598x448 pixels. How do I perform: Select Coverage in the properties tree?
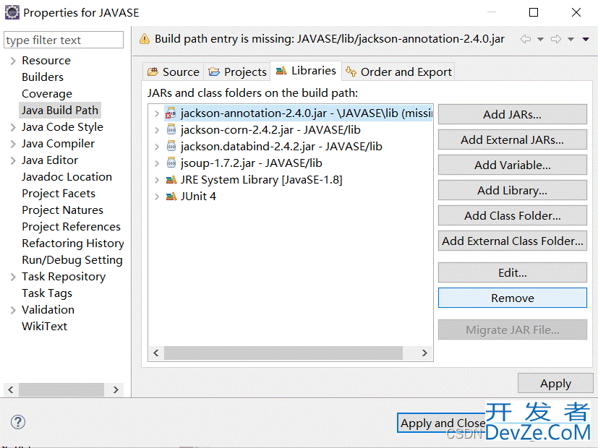point(47,94)
